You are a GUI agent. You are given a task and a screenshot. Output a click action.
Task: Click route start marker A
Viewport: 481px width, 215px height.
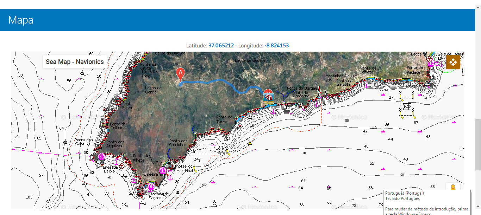click(x=180, y=74)
